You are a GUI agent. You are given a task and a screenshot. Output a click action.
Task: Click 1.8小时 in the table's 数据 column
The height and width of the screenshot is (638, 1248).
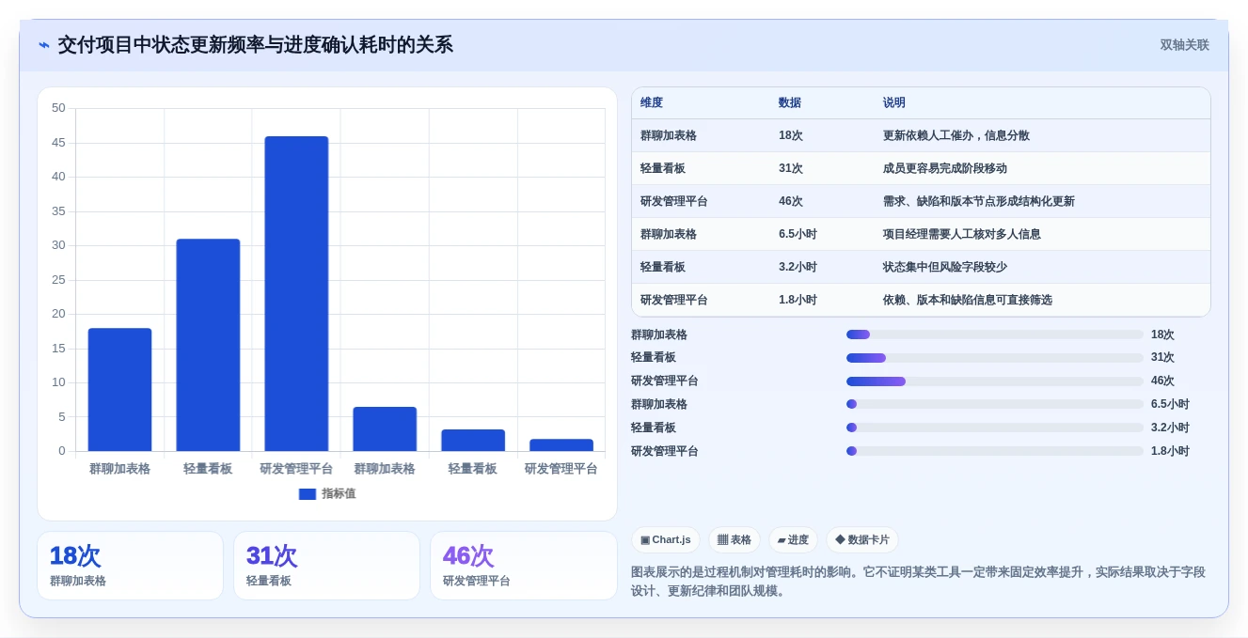(x=798, y=300)
